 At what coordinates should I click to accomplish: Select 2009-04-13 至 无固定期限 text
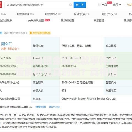tap(77, 82)
